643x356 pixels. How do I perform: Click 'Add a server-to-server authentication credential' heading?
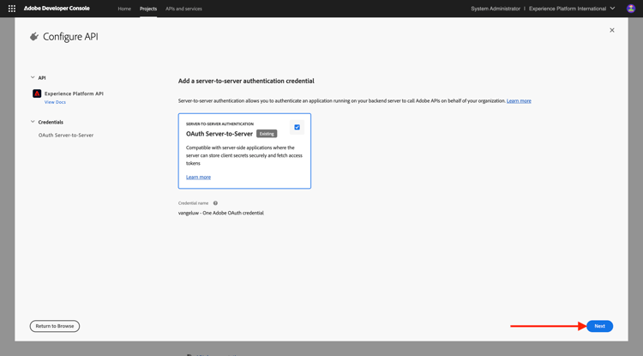point(246,81)
